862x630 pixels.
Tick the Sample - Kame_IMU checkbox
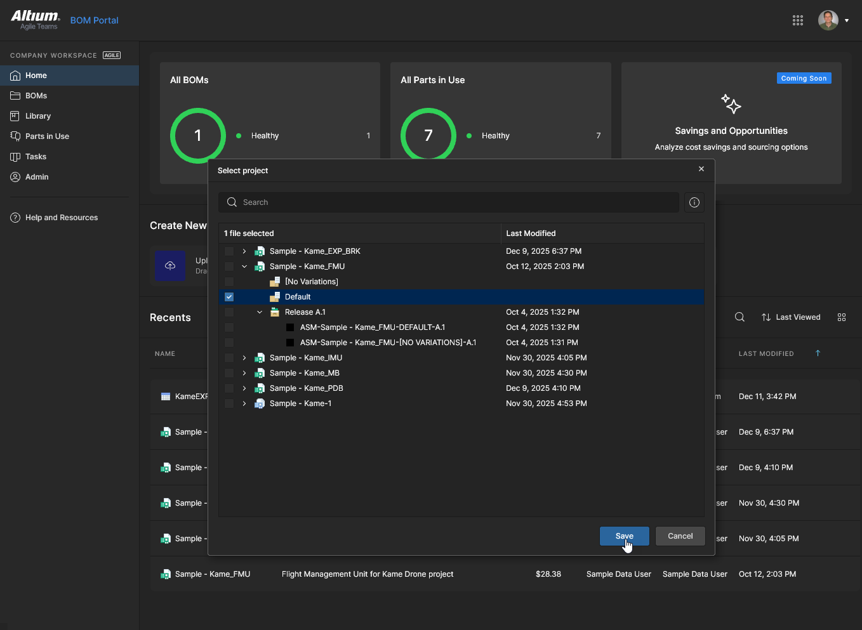[229, 358]
